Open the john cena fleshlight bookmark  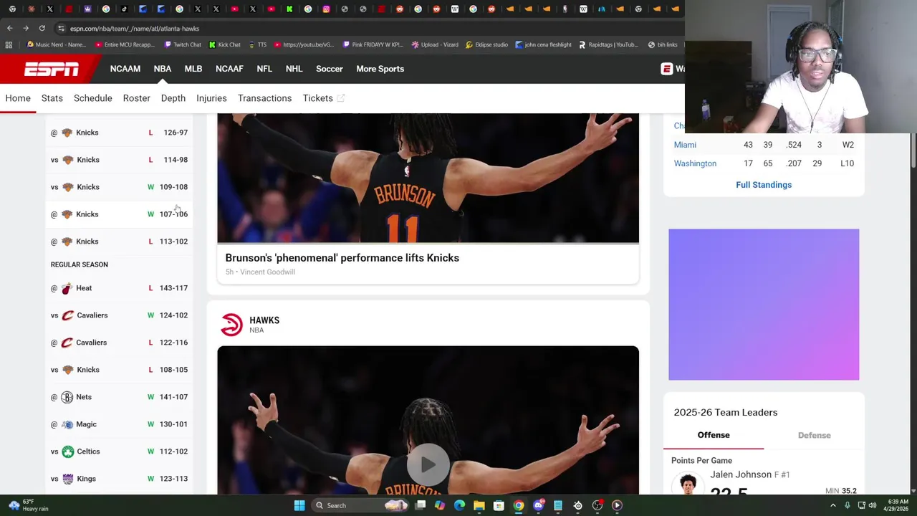542,44
